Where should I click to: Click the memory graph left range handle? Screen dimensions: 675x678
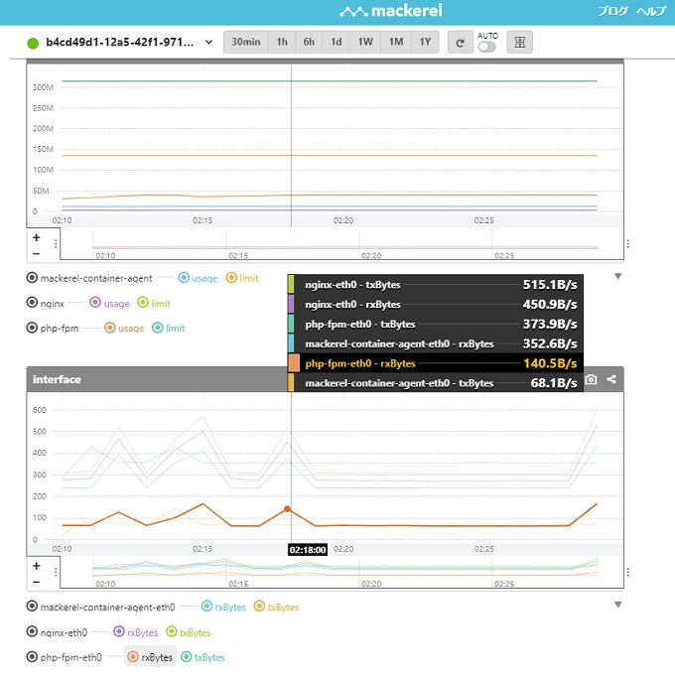pos(56,244)
